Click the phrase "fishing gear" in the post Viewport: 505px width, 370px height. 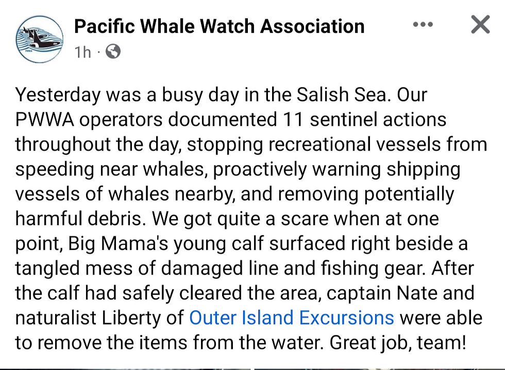pos(367,268)
